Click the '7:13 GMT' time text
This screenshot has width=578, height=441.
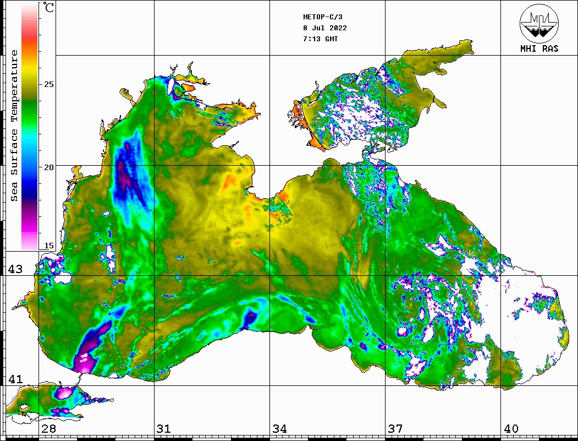[x=320, y=39]
